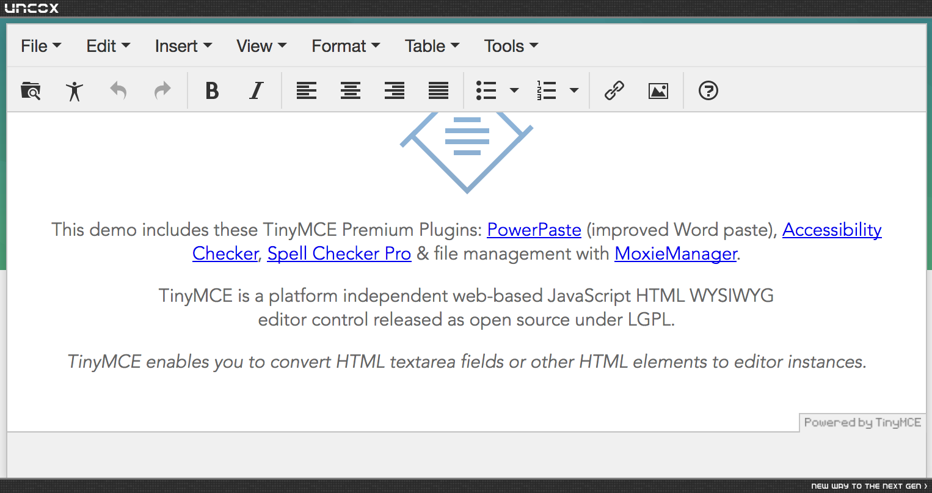The width and height of the screenshot is (932, 493).
Task: Place cursor in 'platform independent web-based' paragraph
Action: pyautogui.click(x=466, y=307)
